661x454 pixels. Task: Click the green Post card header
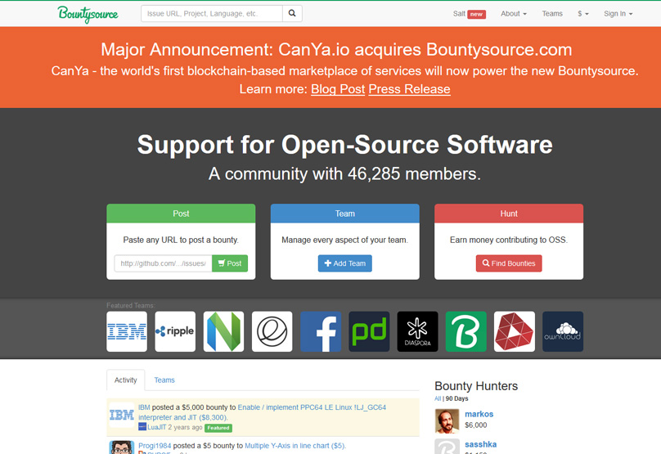coord(181,214)
